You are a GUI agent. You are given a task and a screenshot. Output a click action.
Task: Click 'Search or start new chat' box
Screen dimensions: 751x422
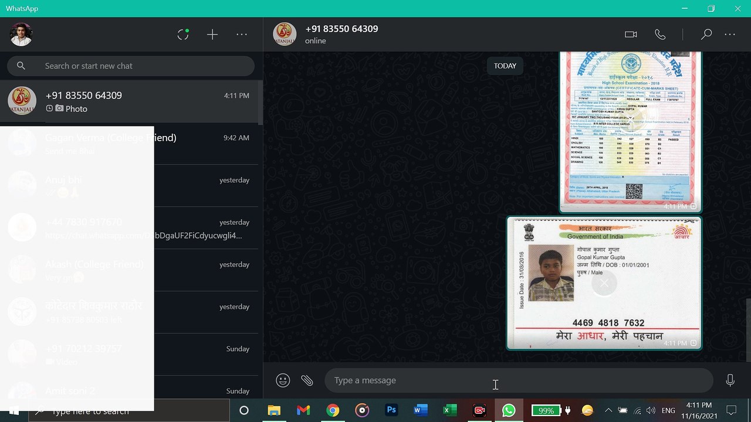(131, 66)
